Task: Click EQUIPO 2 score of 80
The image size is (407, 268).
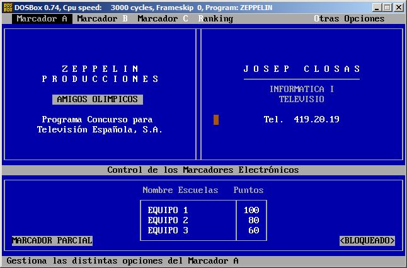Action: (x=253, y=220)
